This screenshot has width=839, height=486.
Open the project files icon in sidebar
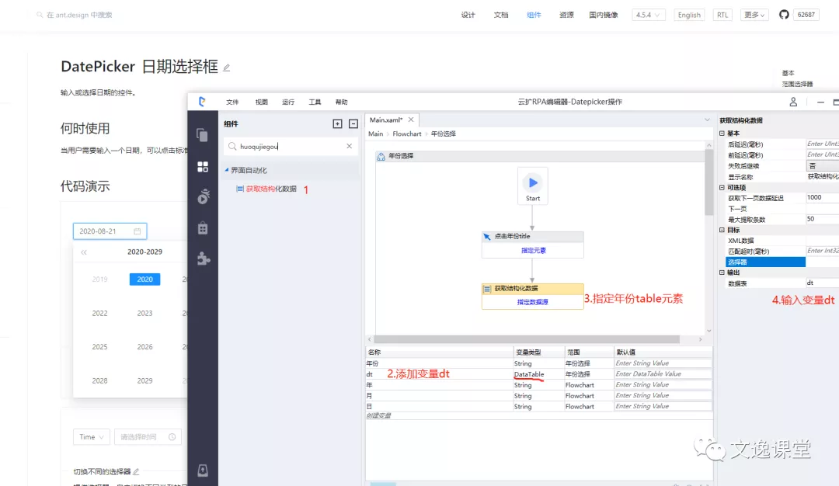[x=203, y=135]
